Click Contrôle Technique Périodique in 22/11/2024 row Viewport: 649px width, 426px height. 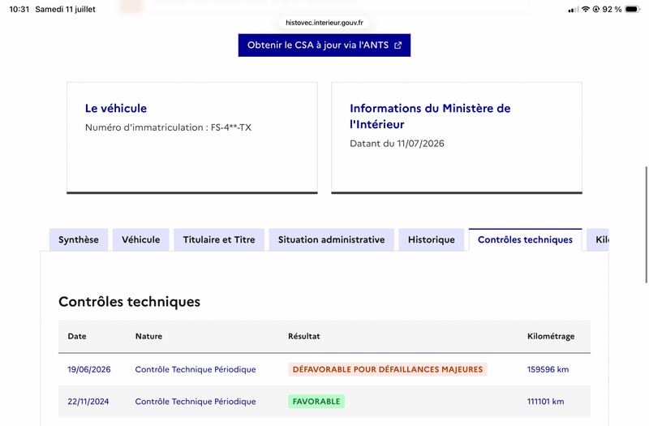(x=196, y=402)
